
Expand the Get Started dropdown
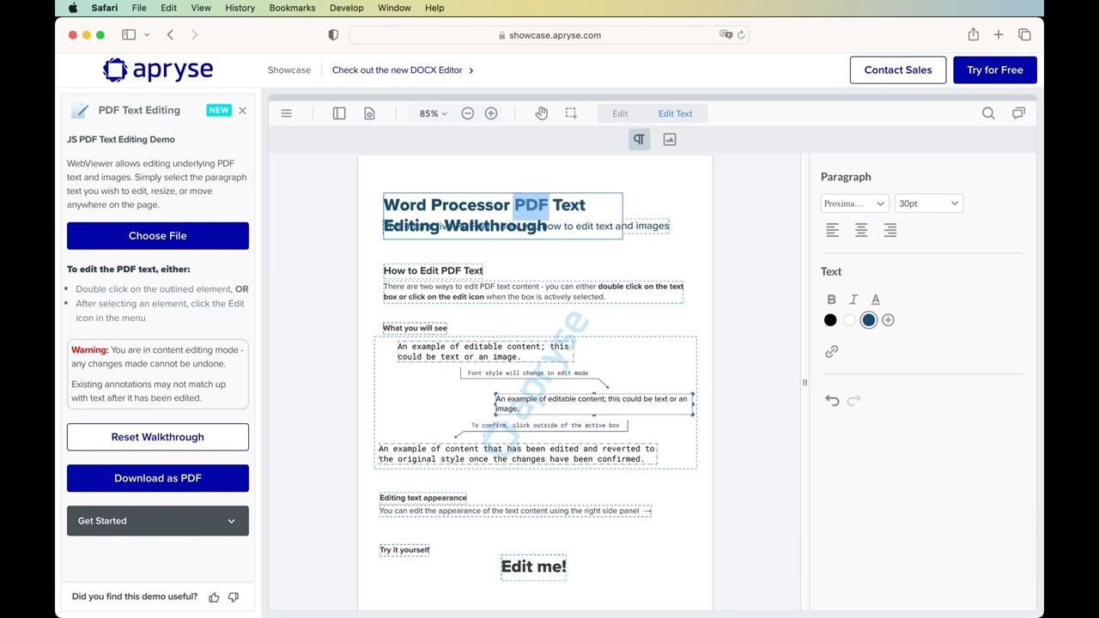(158, 521)
